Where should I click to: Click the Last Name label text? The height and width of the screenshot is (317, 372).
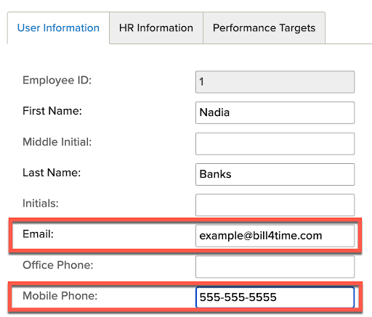[x=52, y=173]
